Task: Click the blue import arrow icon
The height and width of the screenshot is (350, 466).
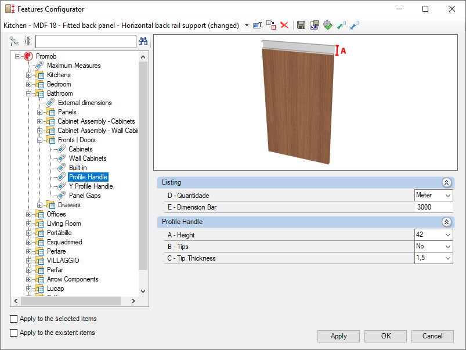Action: [355, 26]
